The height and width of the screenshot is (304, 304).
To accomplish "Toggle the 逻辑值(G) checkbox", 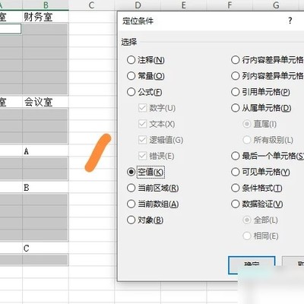I will coord(143,140).
